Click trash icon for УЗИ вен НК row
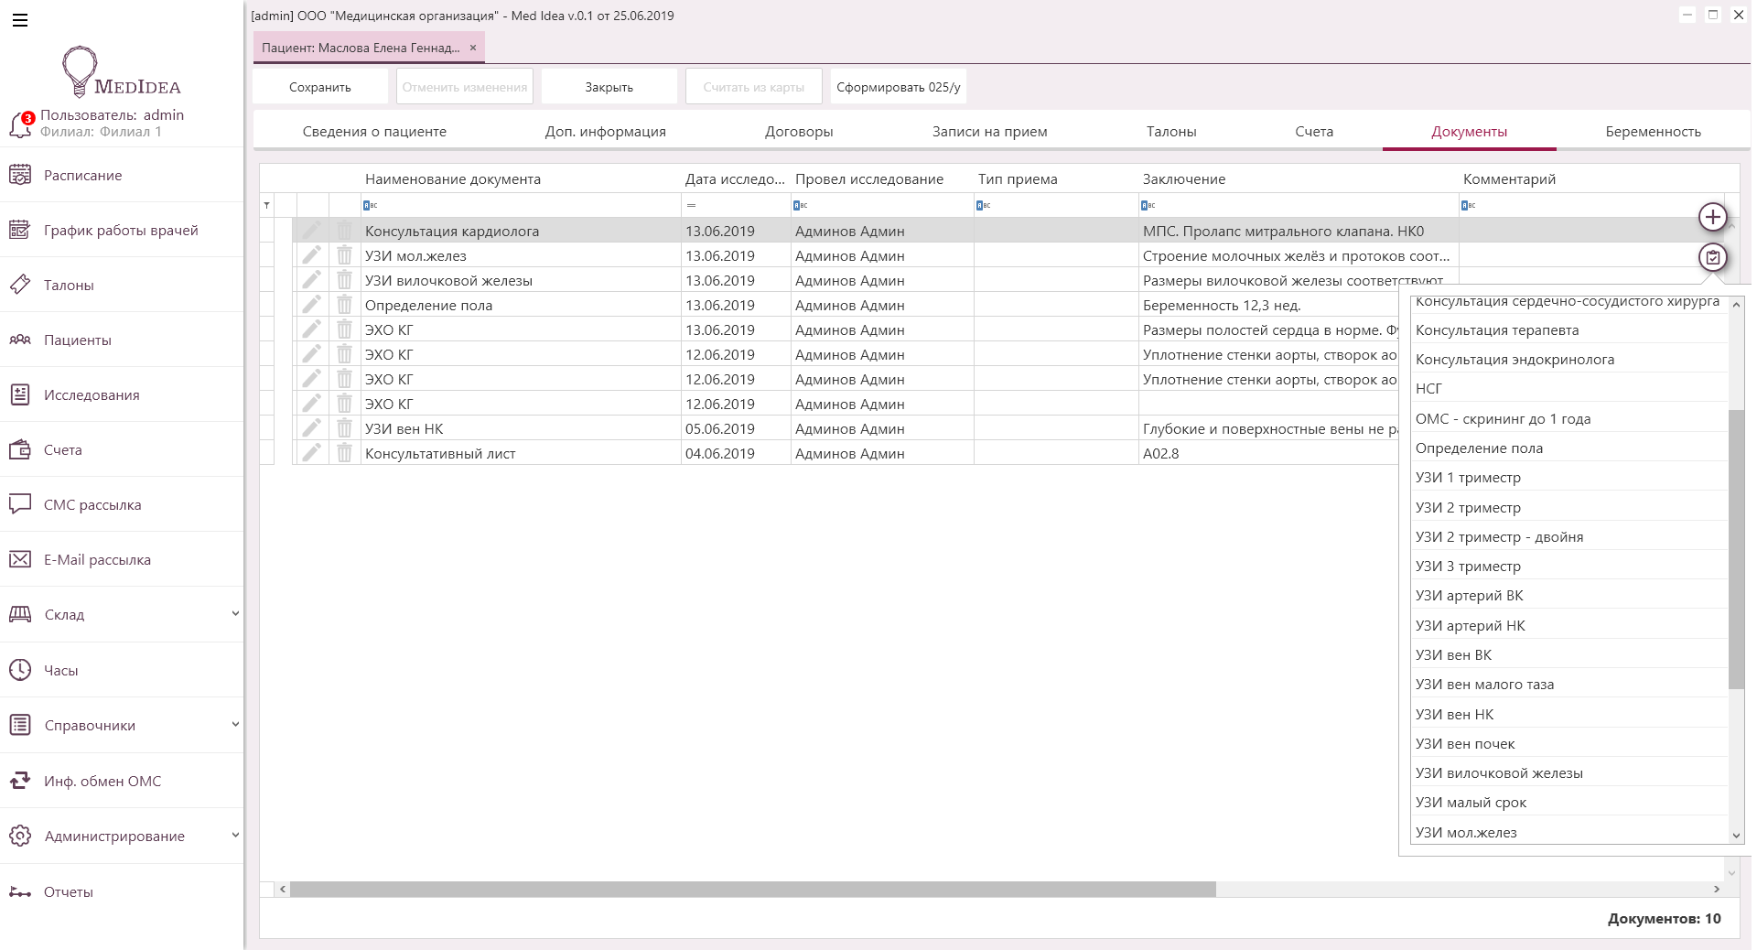Screen dimensions: 1757x950 click(x=344, y=428)
